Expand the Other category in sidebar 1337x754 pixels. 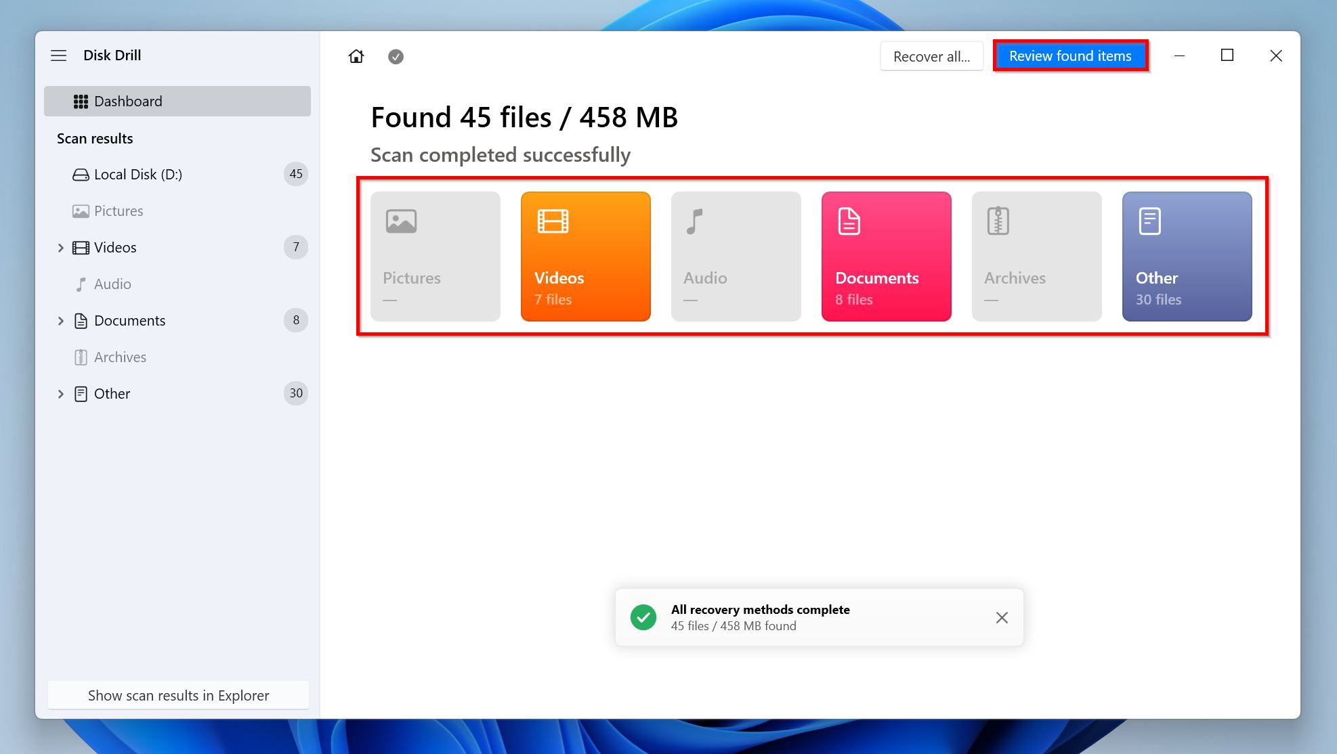point(60,393)
